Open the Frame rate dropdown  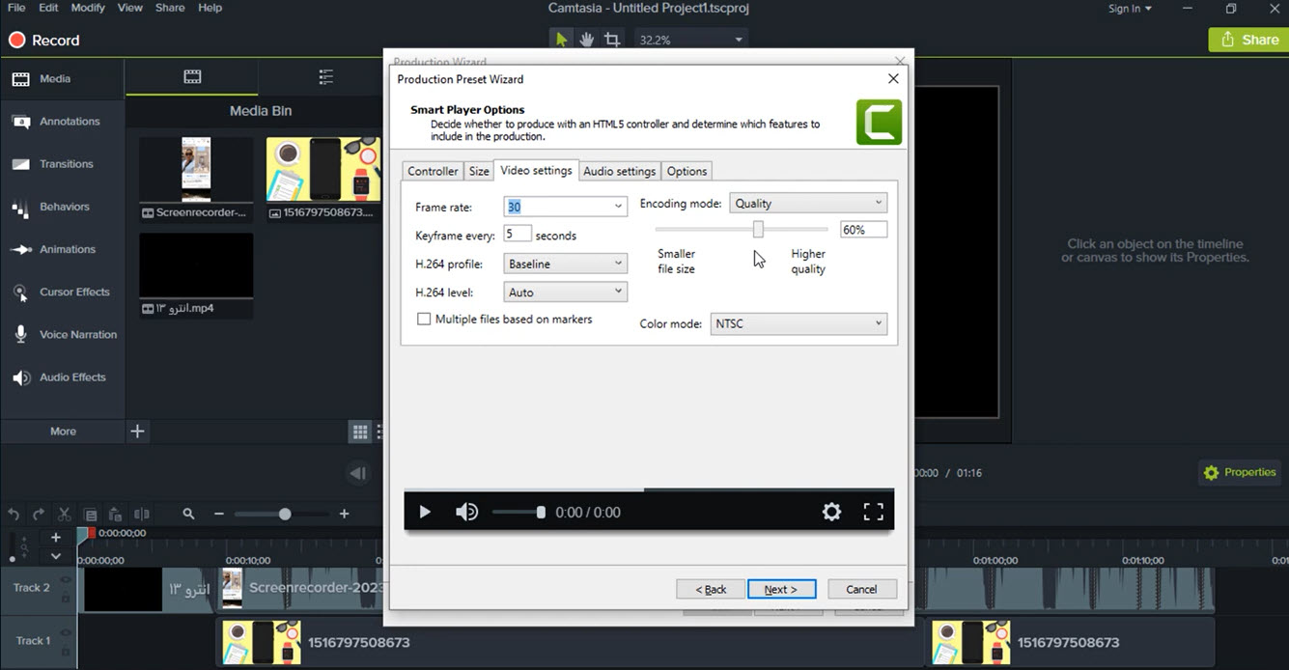tap(618, 207)
